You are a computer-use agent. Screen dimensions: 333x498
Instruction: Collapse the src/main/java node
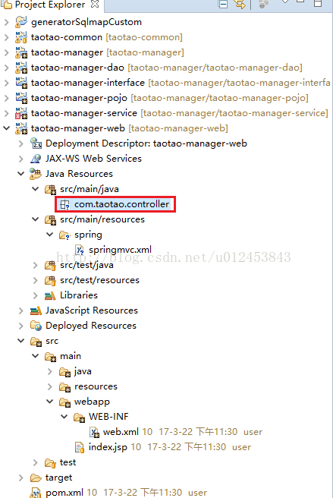tap(36, 189)
